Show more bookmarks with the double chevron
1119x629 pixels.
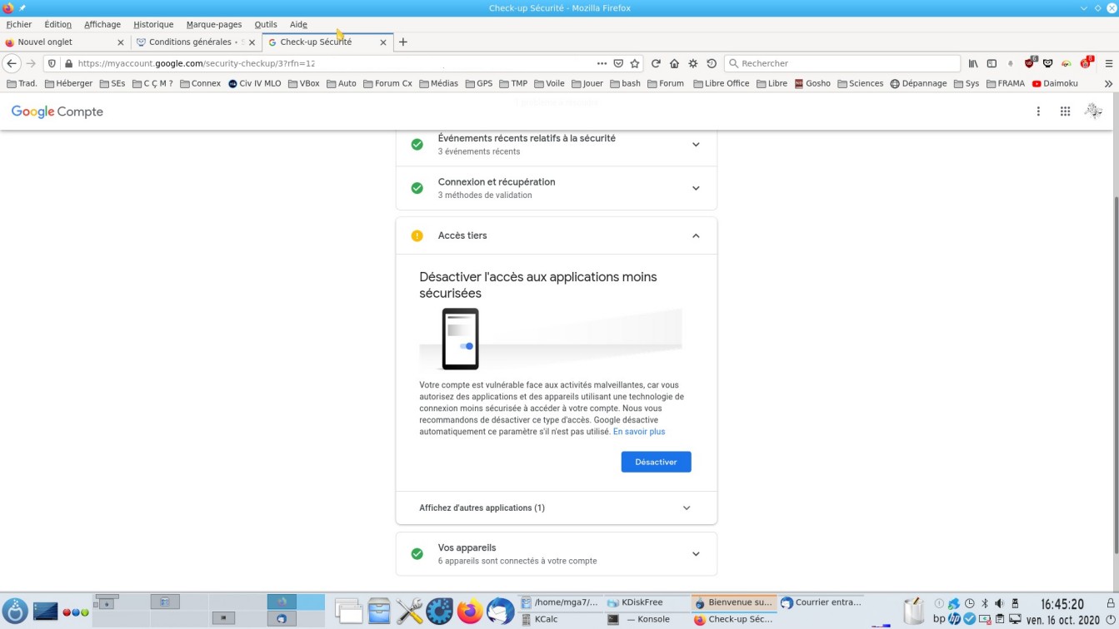click(x=1108, y=83)
